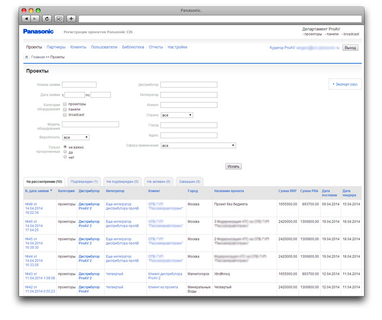Viewport: 382px width, 320px height.
Task: Open the Страна country dropdown
Action: [177, 115]
